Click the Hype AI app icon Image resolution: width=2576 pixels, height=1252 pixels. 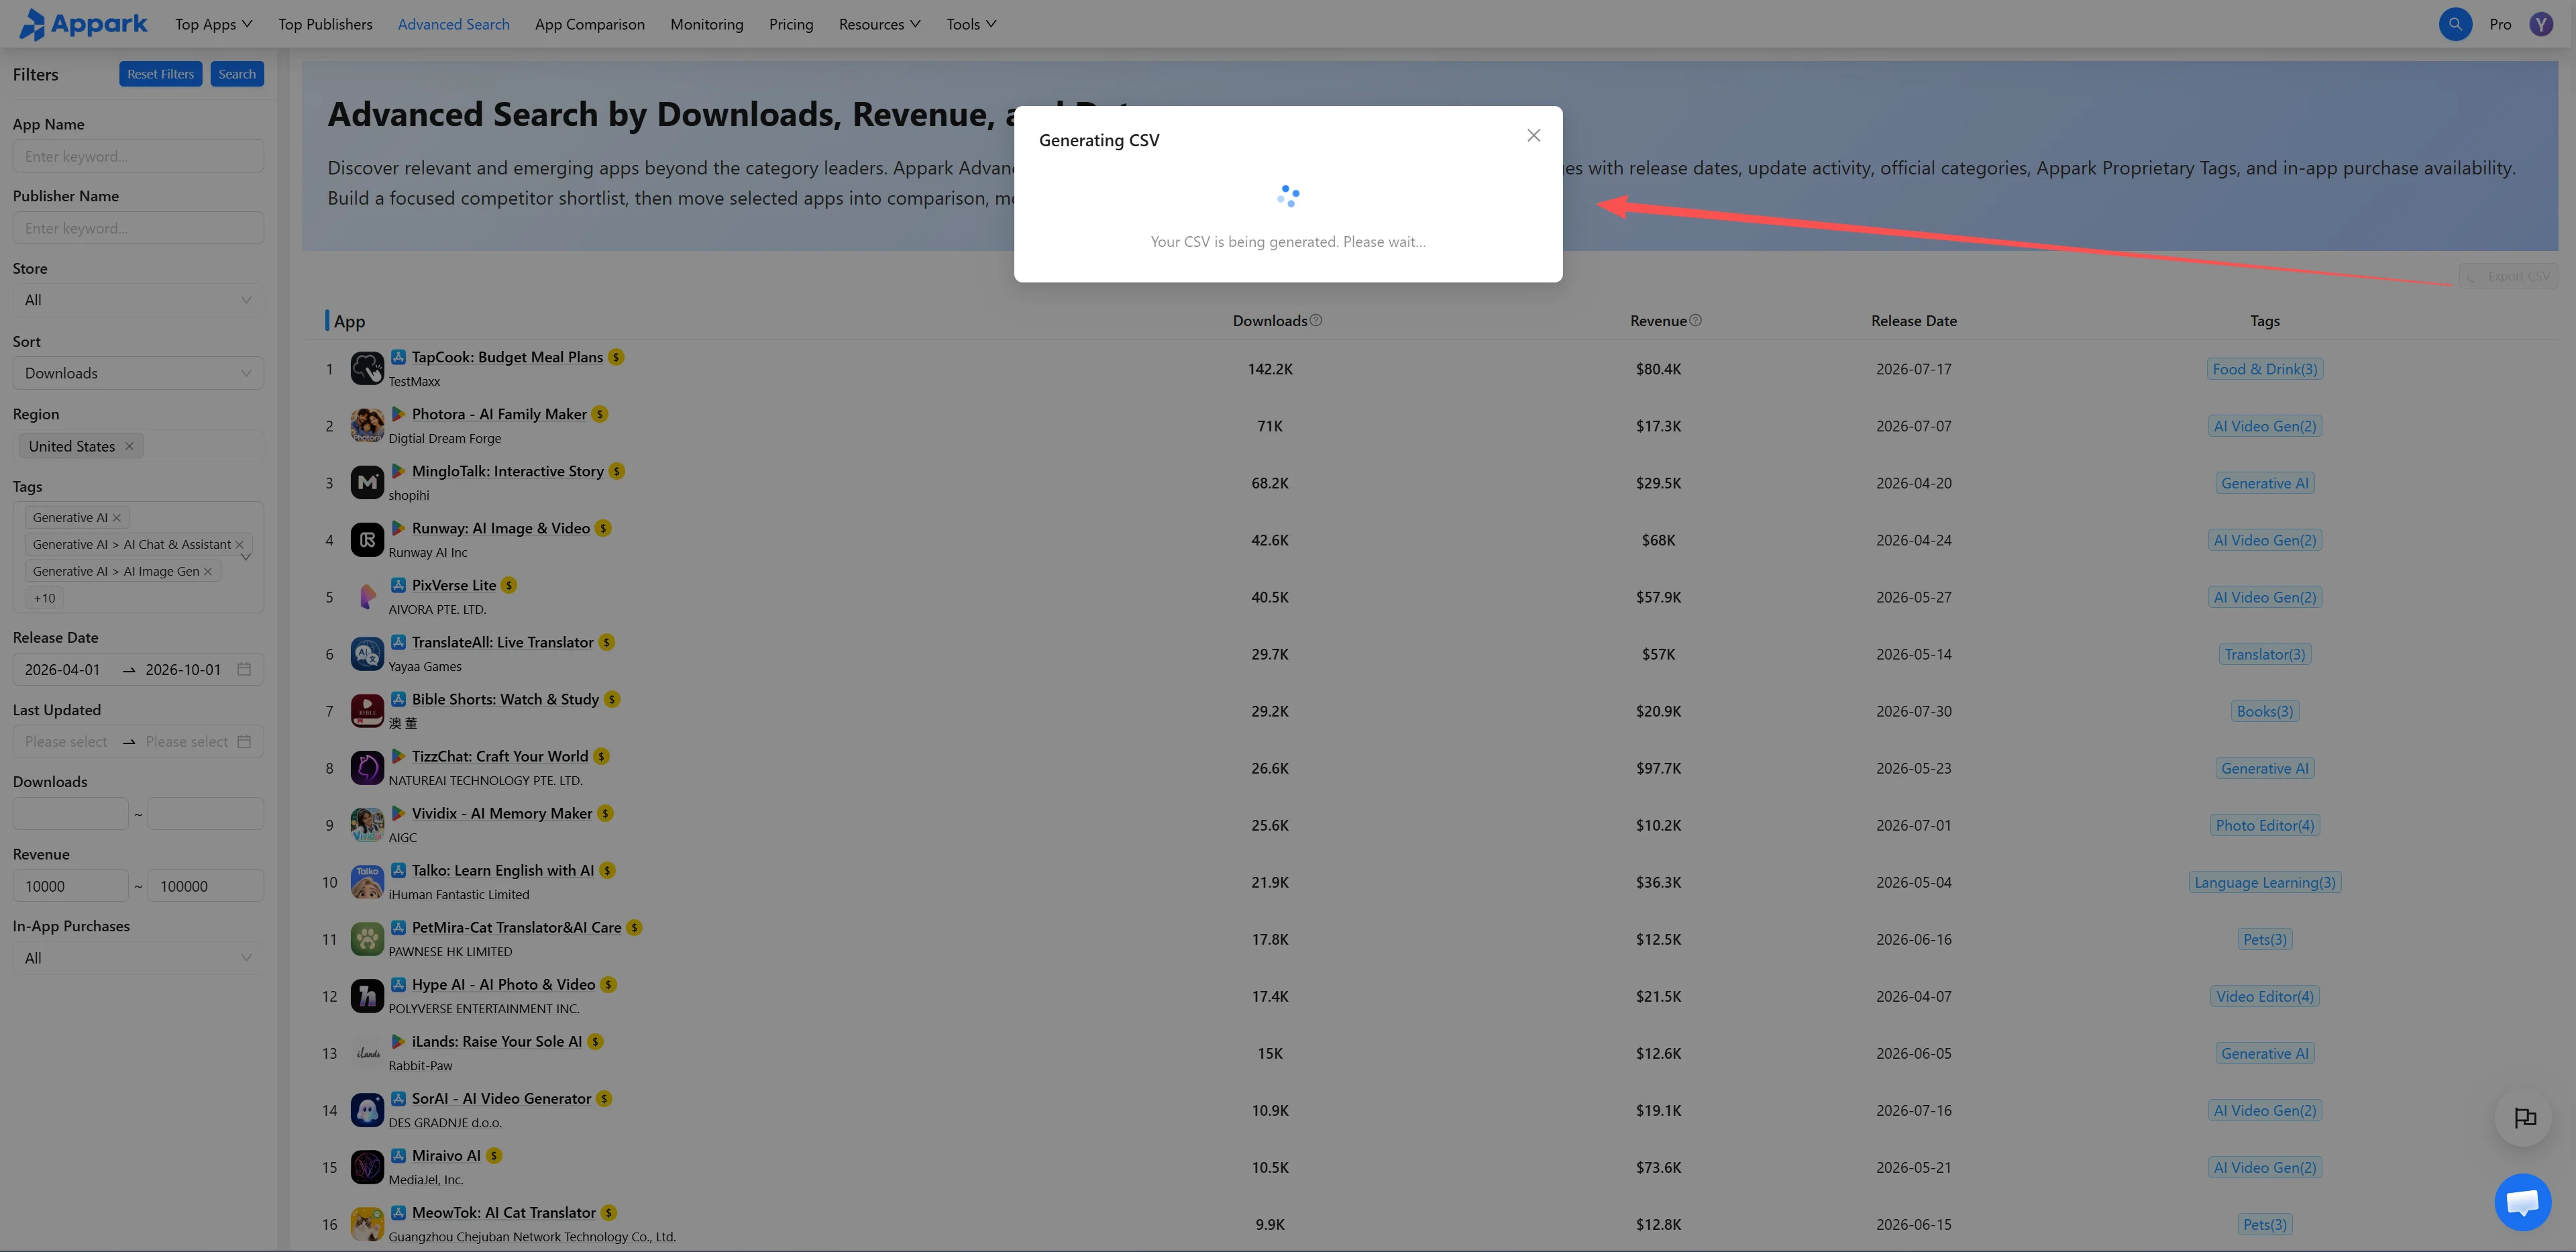(367, 996)
